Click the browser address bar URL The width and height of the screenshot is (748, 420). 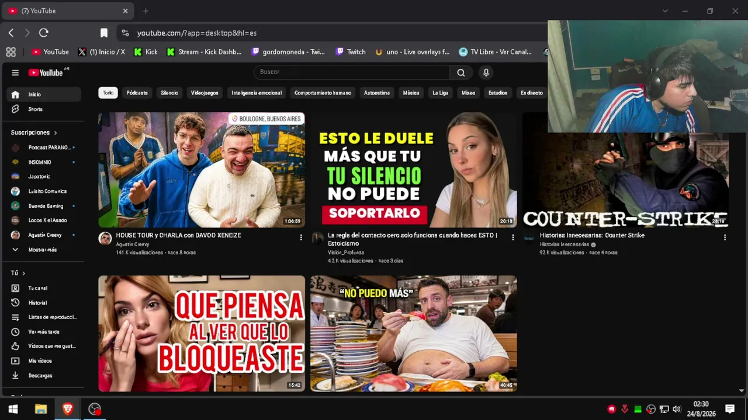(x=197, y=33)
